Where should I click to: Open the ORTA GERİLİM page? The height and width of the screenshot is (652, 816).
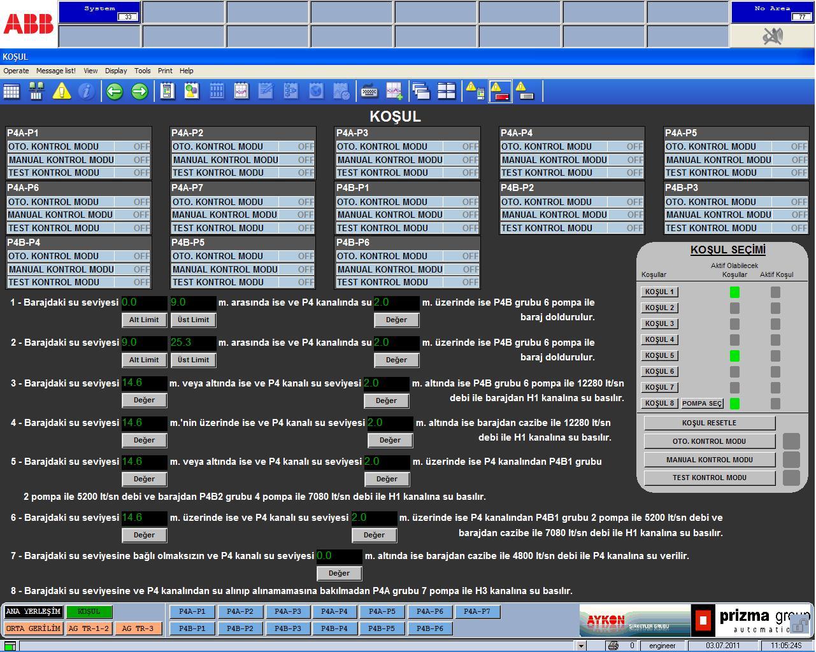[33, 628]
